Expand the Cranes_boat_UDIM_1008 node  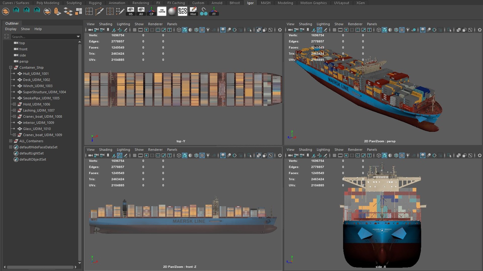click(14, 116)
